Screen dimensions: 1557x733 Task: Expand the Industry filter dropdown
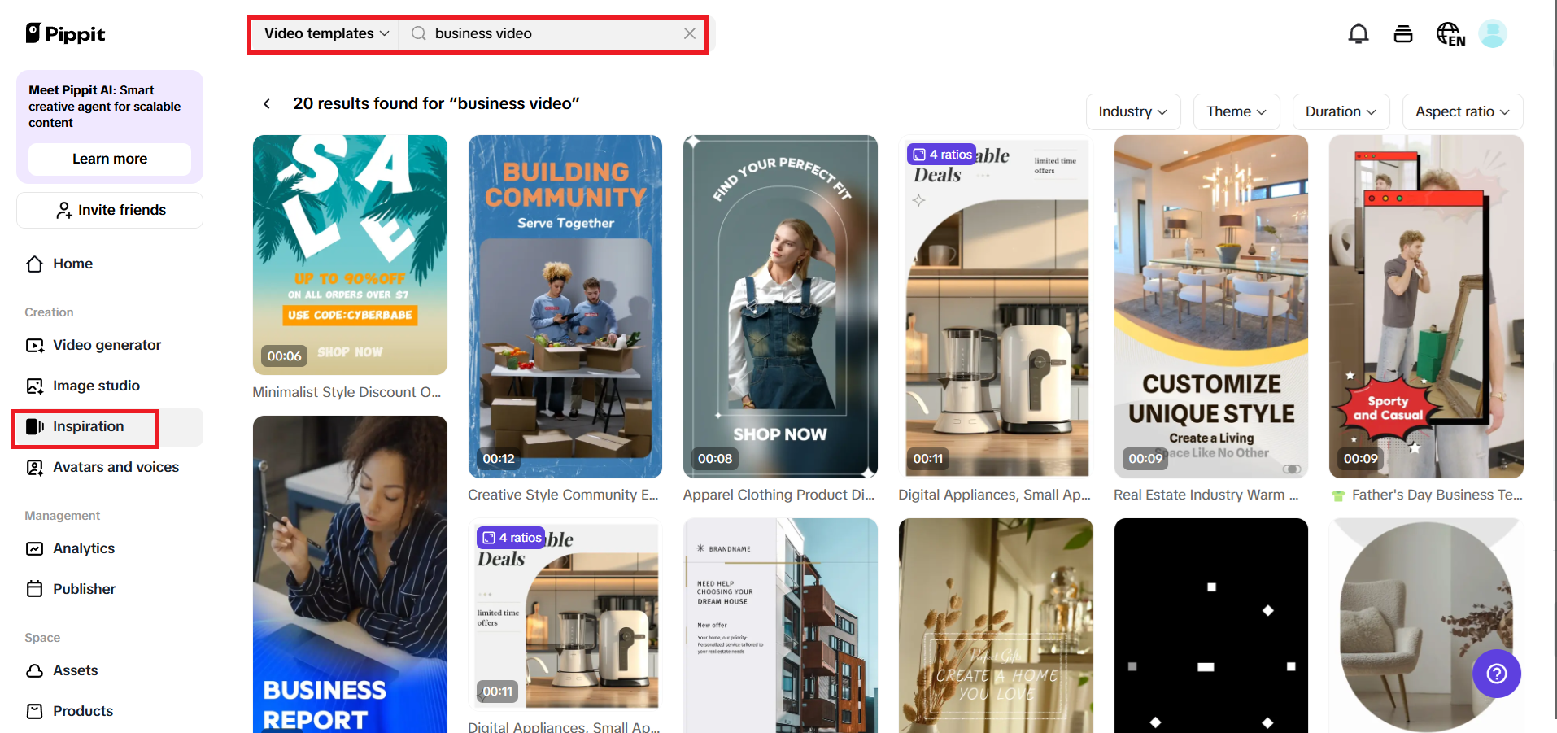point(1132,111)
